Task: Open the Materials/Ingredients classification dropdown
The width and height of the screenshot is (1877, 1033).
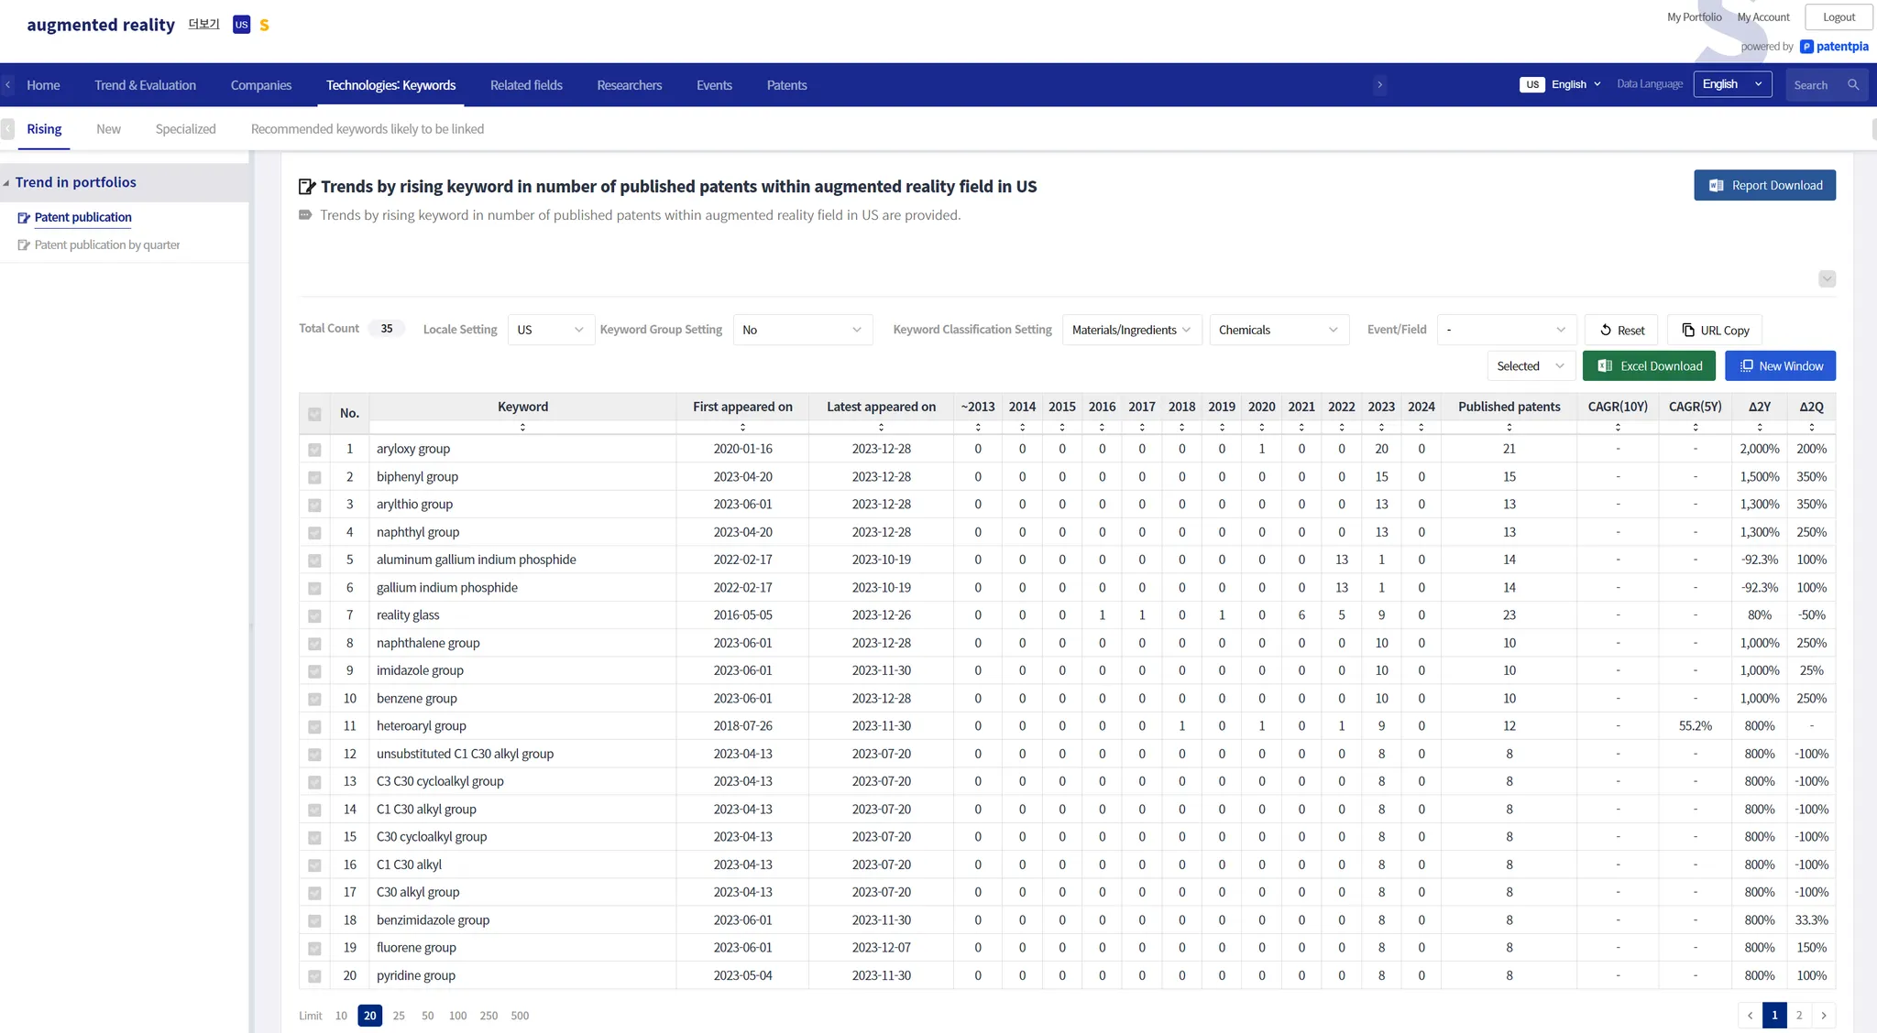Action: [1130, 330]
